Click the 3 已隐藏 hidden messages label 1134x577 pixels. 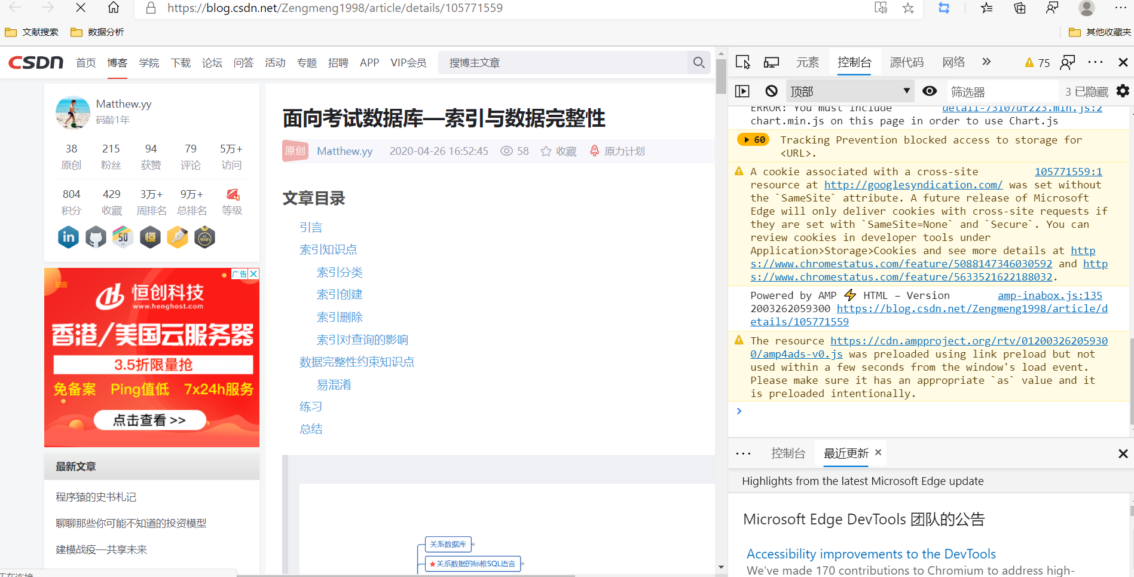point(1087,91)
